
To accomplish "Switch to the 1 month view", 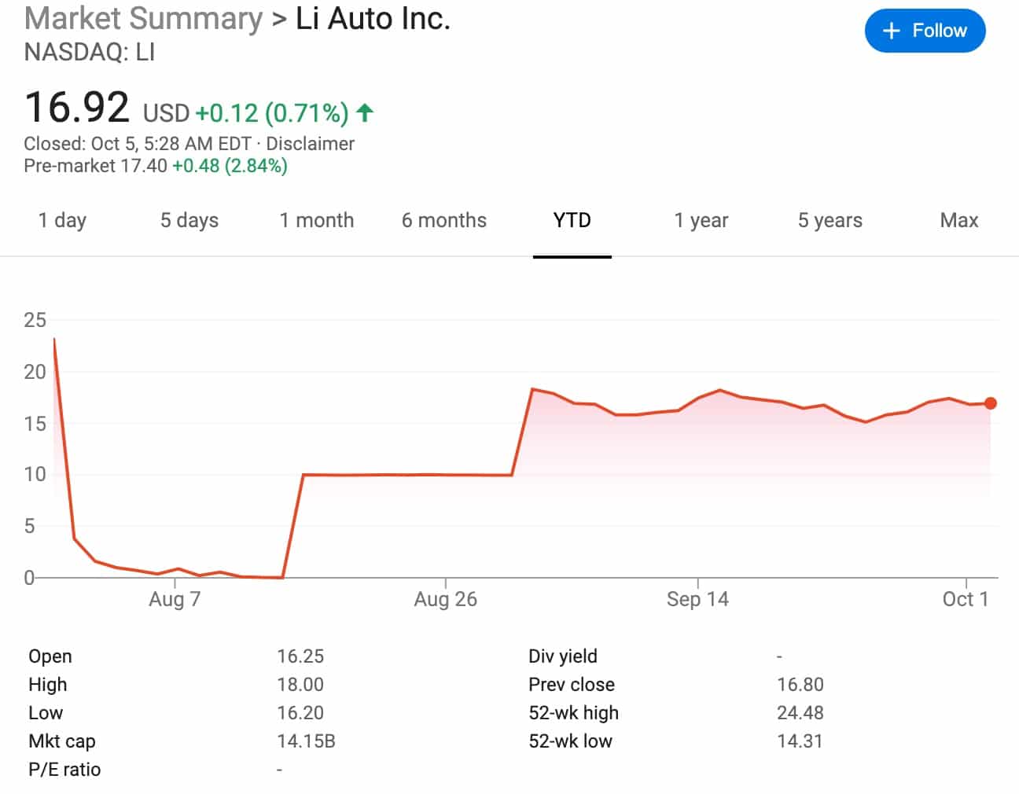I will 317,221.
